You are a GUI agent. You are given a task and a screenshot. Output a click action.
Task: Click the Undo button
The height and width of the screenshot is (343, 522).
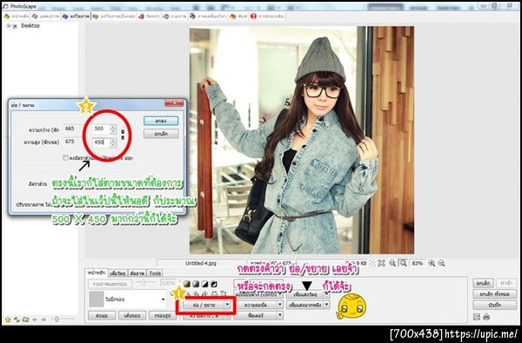(x=483, y=283)
